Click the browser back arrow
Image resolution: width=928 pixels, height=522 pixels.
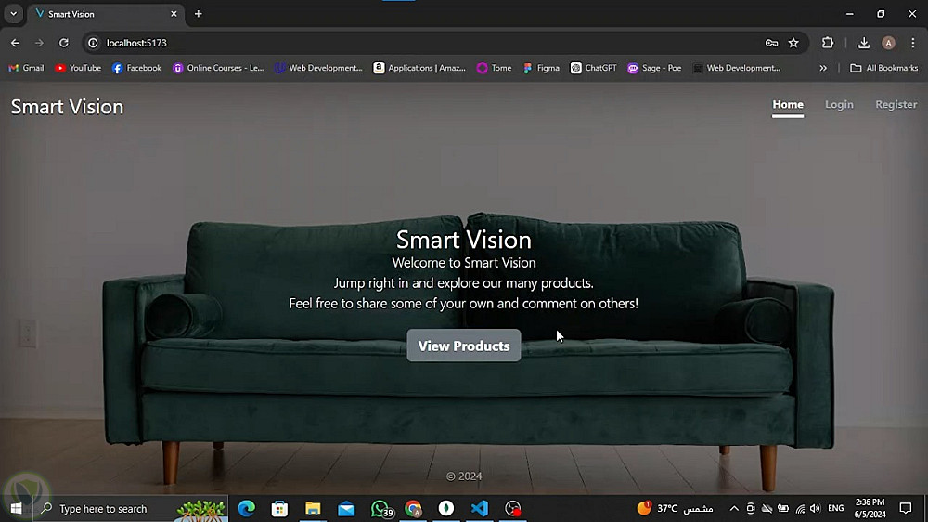coord(15,43)
